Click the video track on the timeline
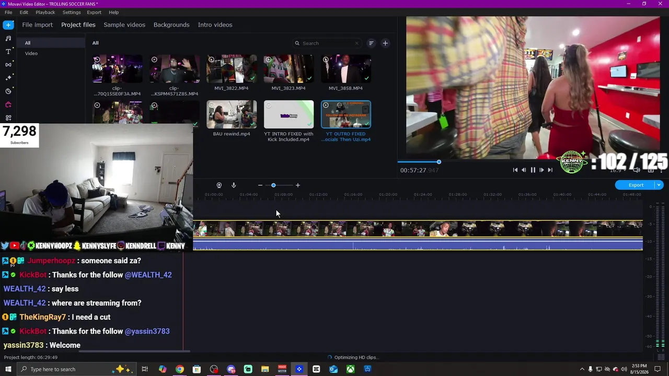 418,229
